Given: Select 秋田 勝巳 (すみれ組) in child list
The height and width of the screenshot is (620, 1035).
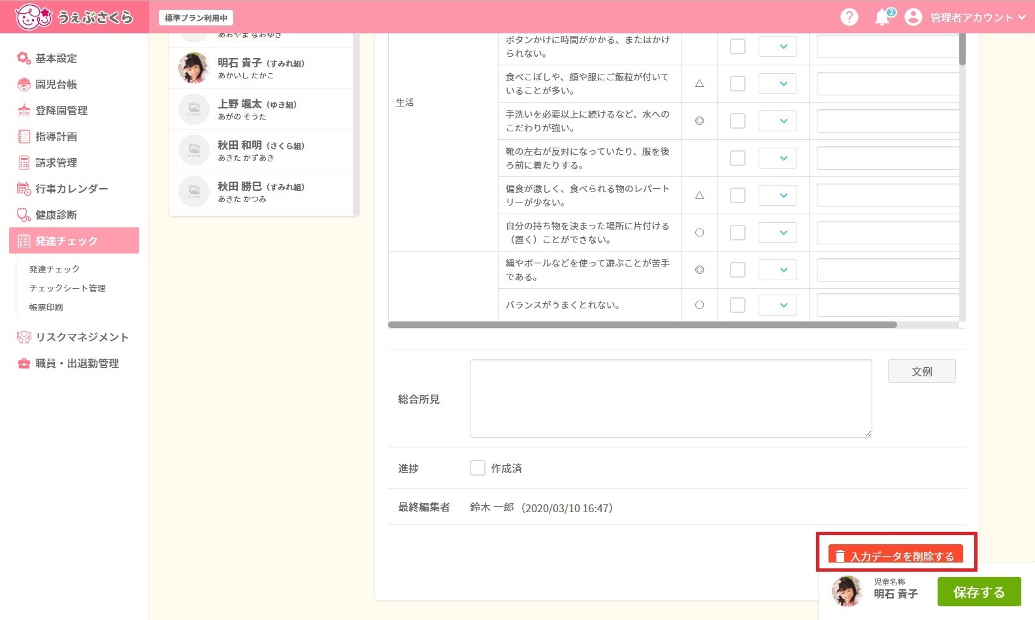Looking at the screenshot, I should coord(261,191).
